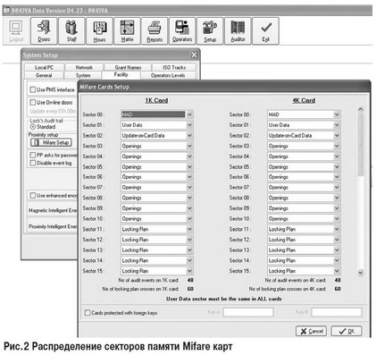
Task: Expand 1K Card Sector 01 dropdown
Action: [x=189, y=125]
